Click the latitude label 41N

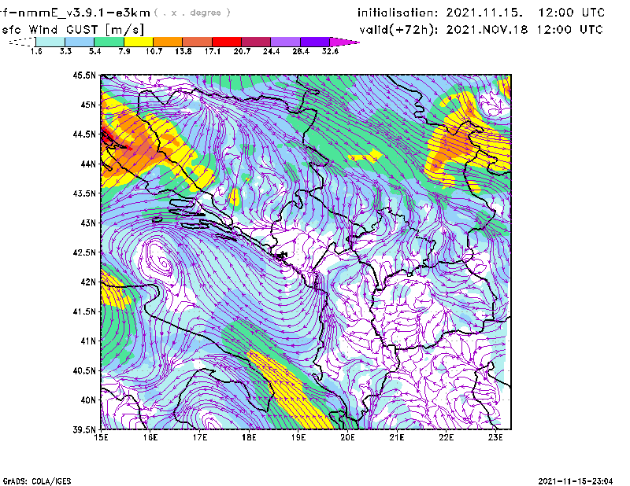[88, 341]
